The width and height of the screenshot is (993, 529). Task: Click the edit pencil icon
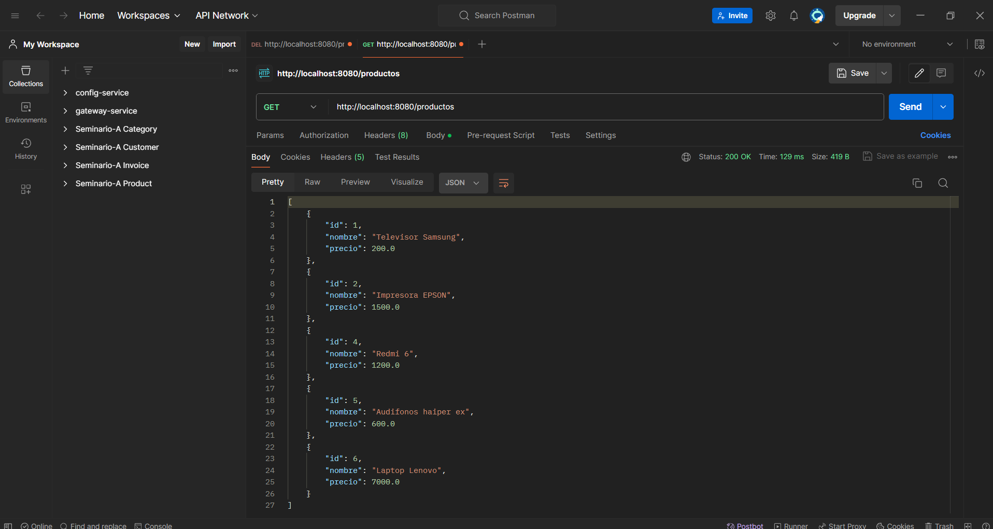pyautogui.click(x=919, y=73)
